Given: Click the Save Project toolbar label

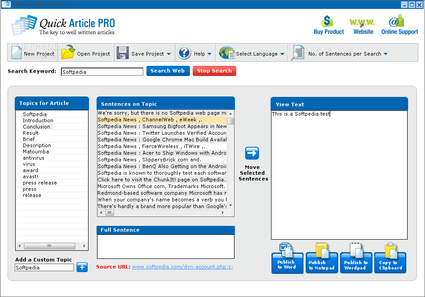Looking at the screenshot, I should 148,54.
